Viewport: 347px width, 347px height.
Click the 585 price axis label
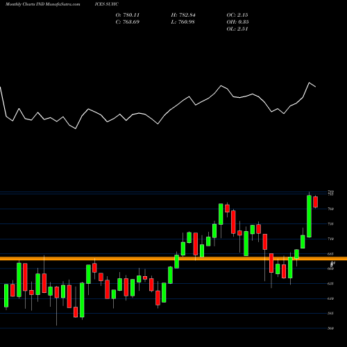click(x=330, y=314)
